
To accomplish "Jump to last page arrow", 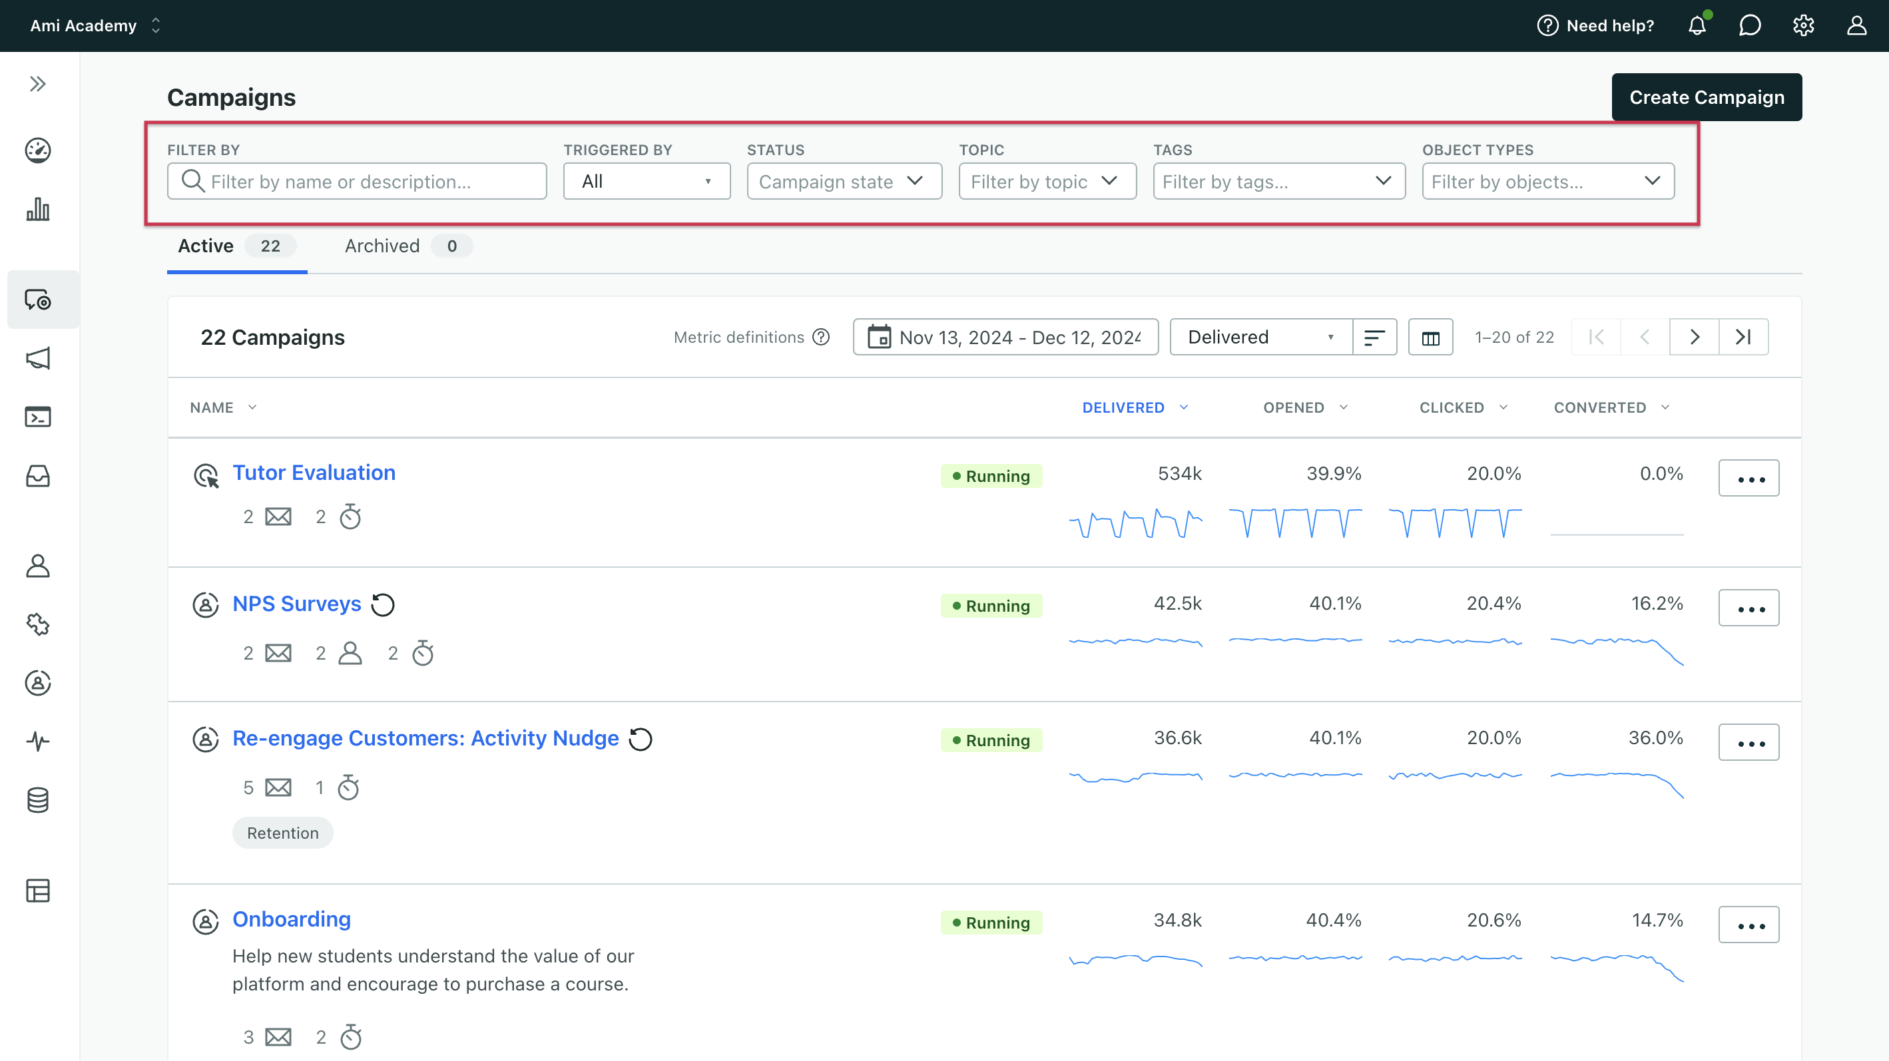I will pyautogui.click(x=1743, y=337).
